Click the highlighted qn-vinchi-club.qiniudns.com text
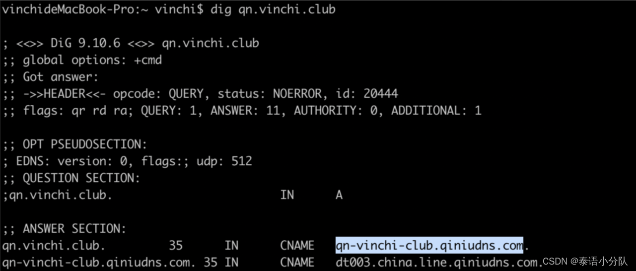Screen dimensions: 636x271 429,246
